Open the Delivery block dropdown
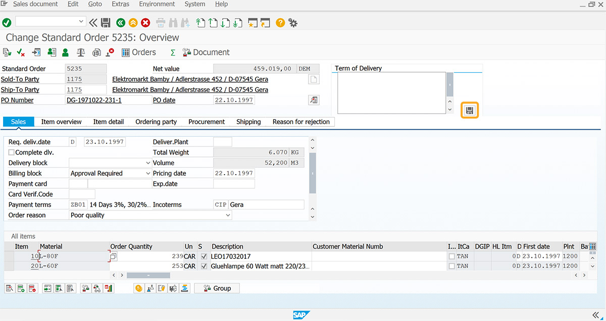Viewport: 606px width, 321px height. coord(148,163)
